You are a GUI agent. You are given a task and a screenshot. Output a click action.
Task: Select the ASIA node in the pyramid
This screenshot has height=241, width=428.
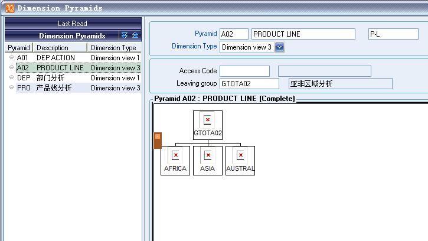point(207,160)
